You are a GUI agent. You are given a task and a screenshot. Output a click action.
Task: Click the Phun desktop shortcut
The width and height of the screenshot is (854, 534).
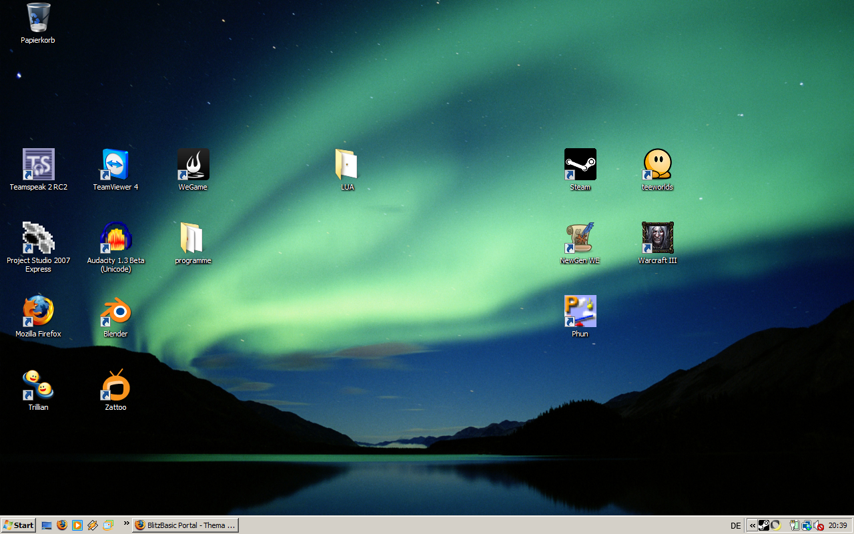point(580,312)
